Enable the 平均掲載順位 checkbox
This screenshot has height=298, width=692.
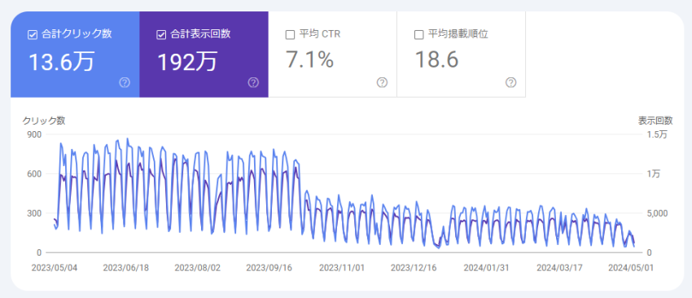[x=418, y=35]
